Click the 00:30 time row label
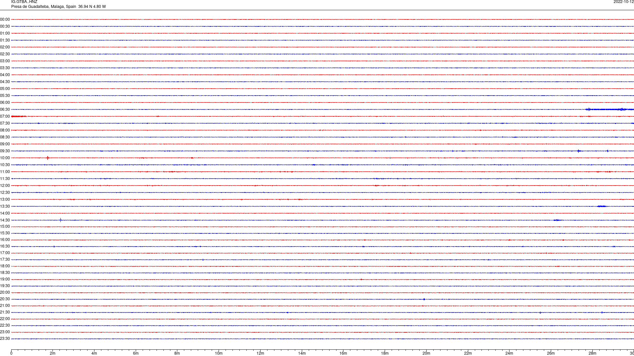Viewport: 634px width, 356px height. click(5, 26)
